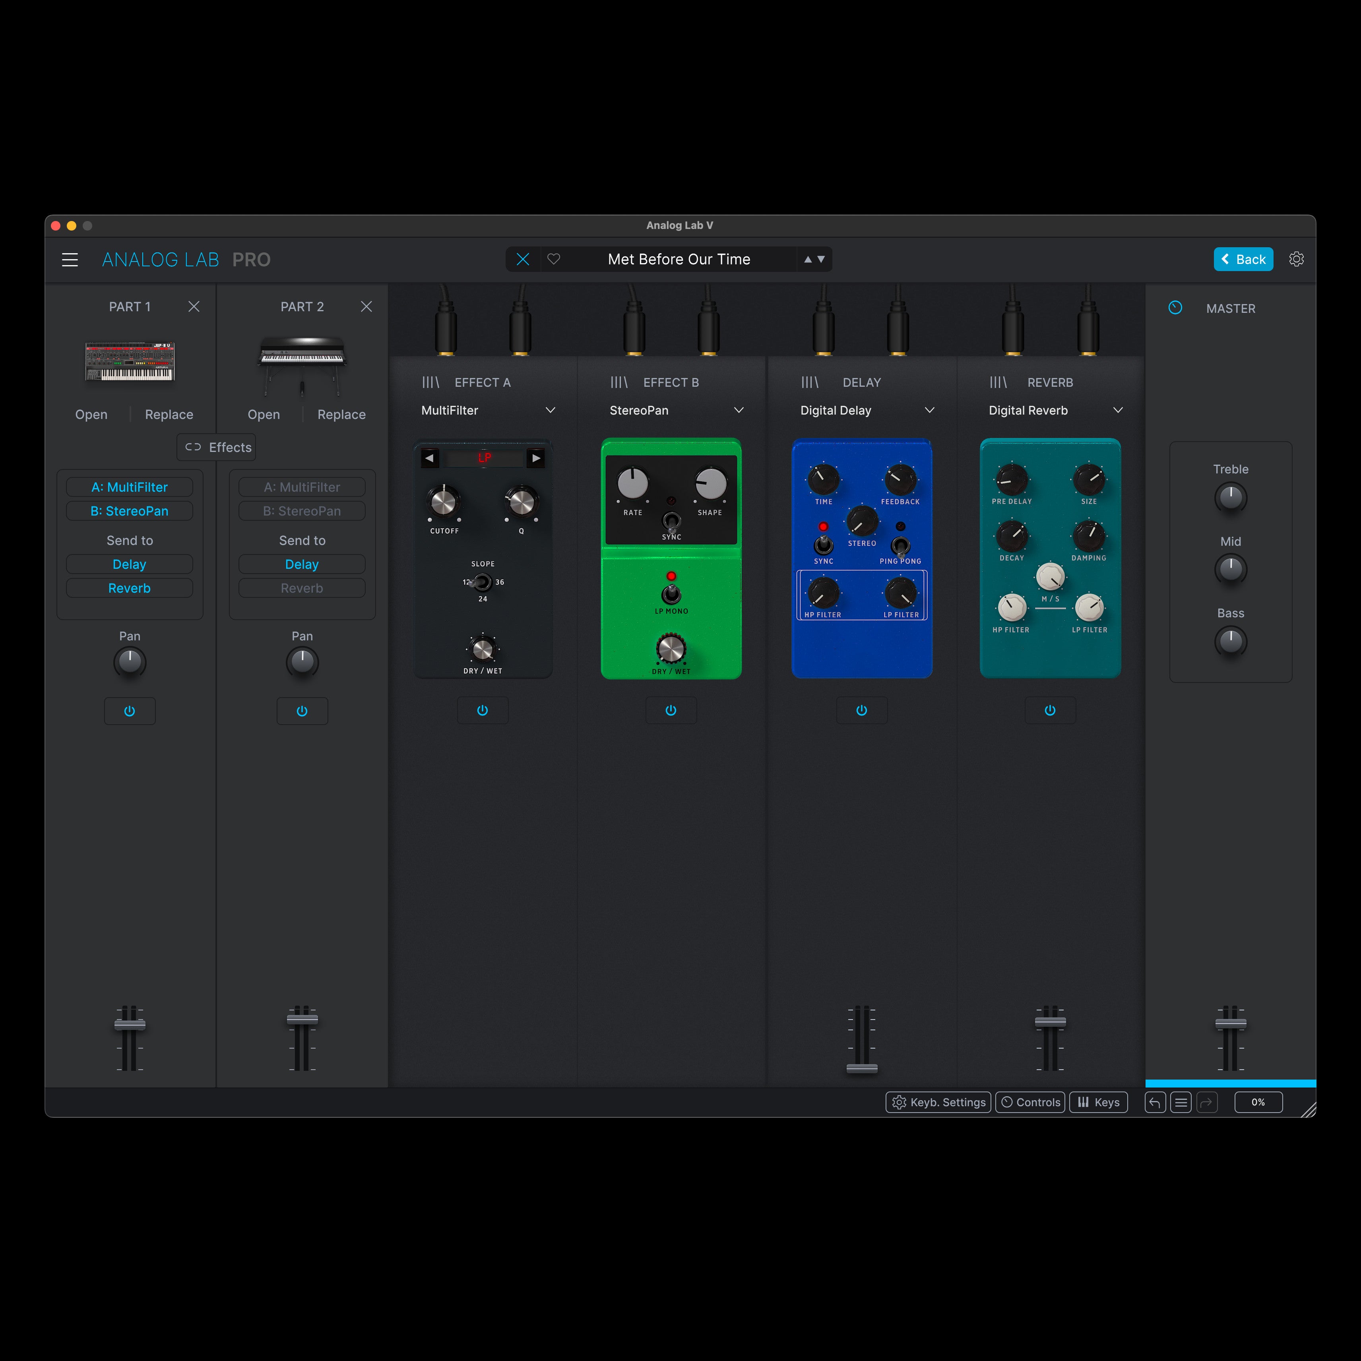Expand the StereoPan effect type dropdown

739,410
